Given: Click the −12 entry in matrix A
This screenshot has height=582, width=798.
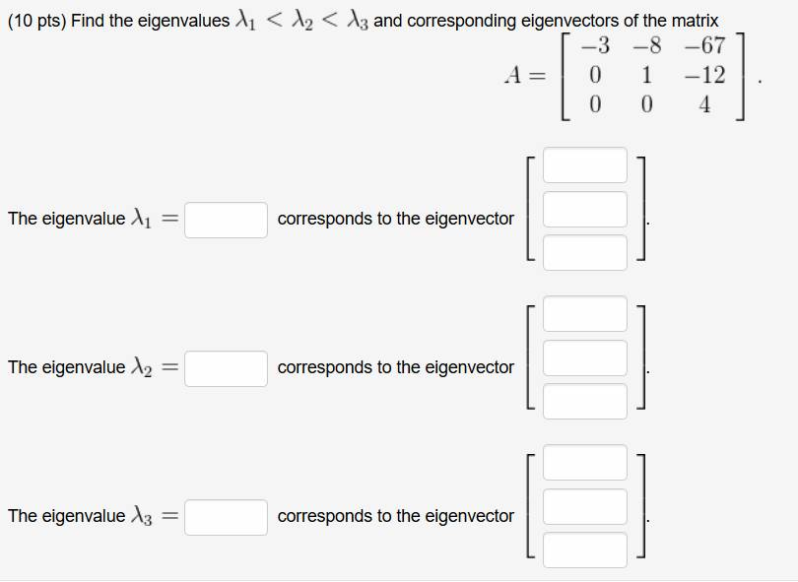Looking at the screenshot, I should coord(704,75).
